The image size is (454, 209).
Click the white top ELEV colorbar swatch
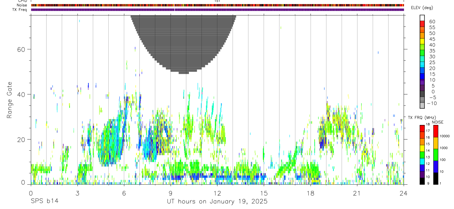(422, 18)
